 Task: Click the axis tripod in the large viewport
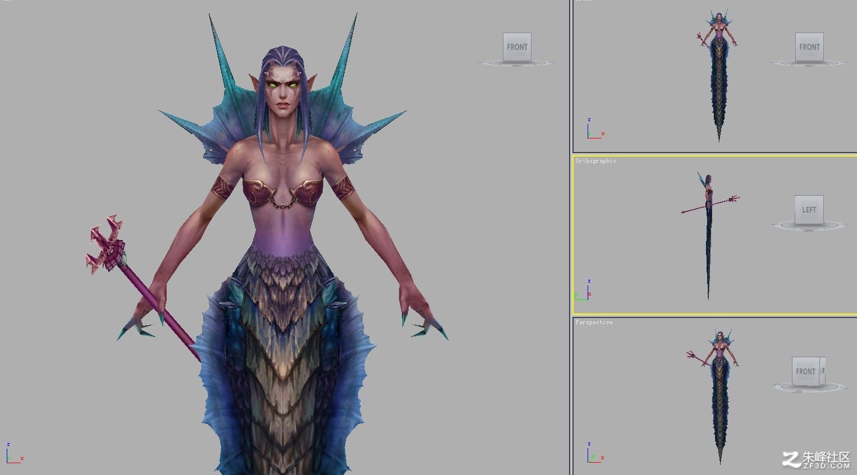[14, 453]
